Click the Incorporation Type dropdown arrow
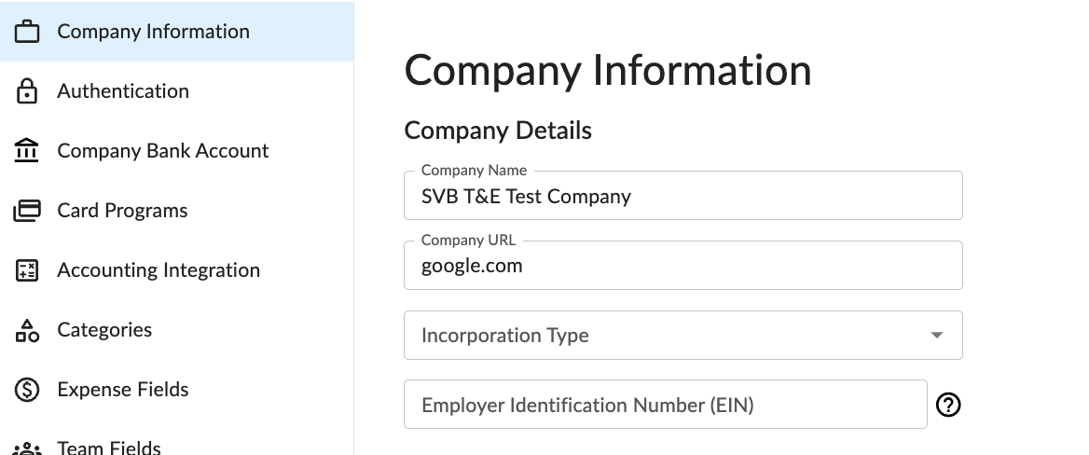 click(x=936, y=335)
